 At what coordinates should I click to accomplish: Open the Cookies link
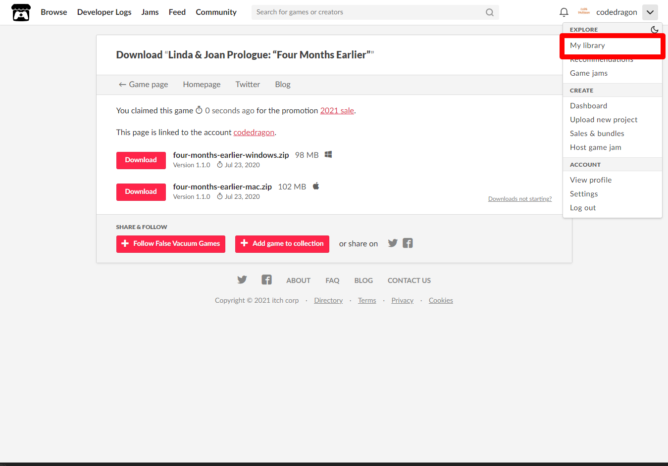[x=441, y=301]
